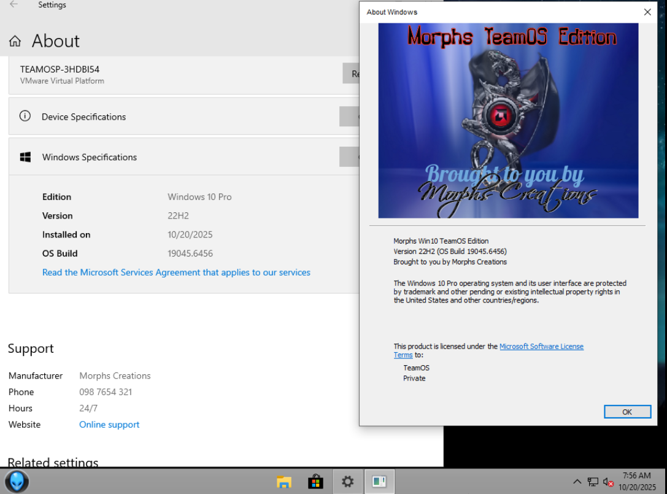Image resolution: width=667 pixels, height=494 pixels.
Task: Switch to Settings gear in the taskbar
Action: click(x=347, y=482)
